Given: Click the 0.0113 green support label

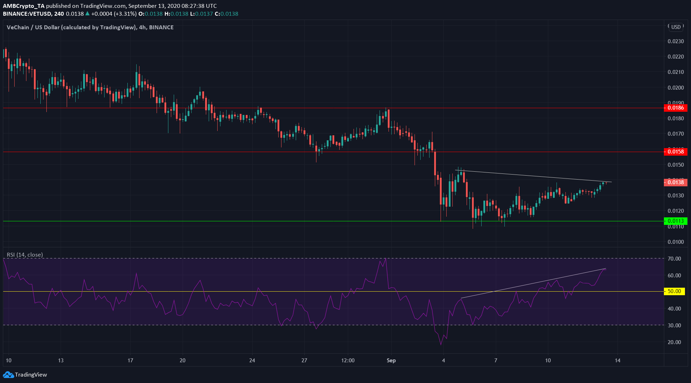Looking at the screenshot, I should tap(676, 221).
